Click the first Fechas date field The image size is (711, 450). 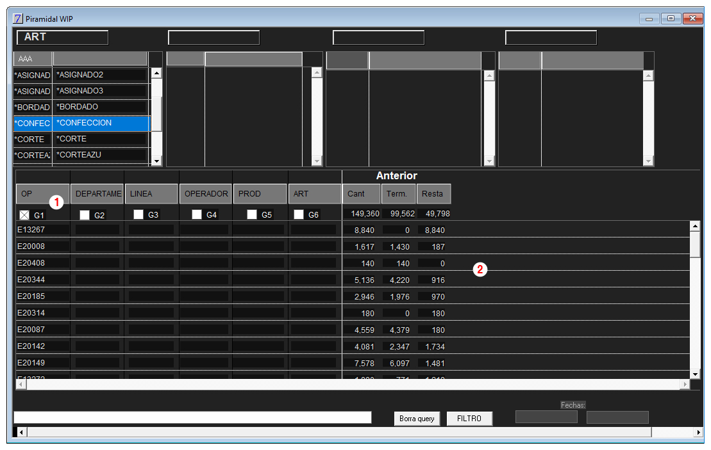click(546, 417)
